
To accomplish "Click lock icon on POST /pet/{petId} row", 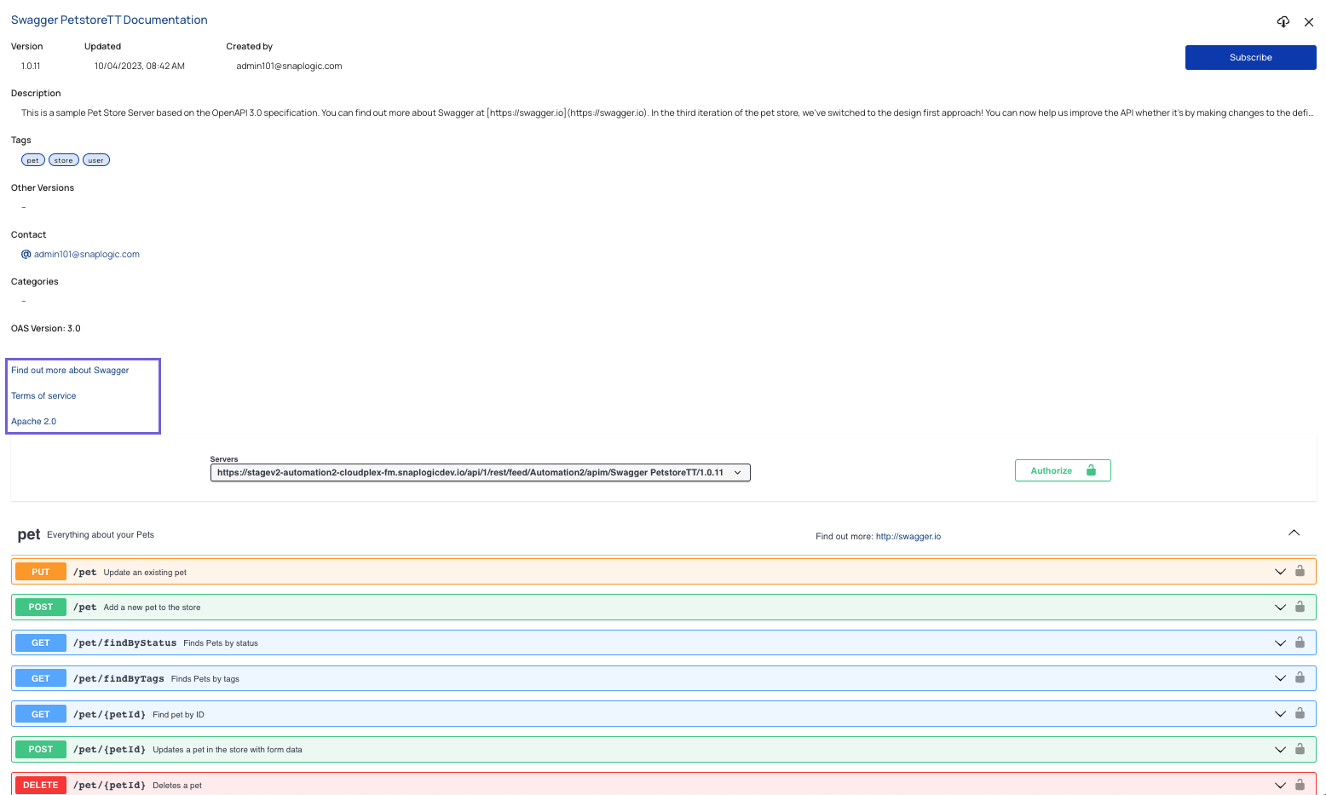I will click(1300, 749).
